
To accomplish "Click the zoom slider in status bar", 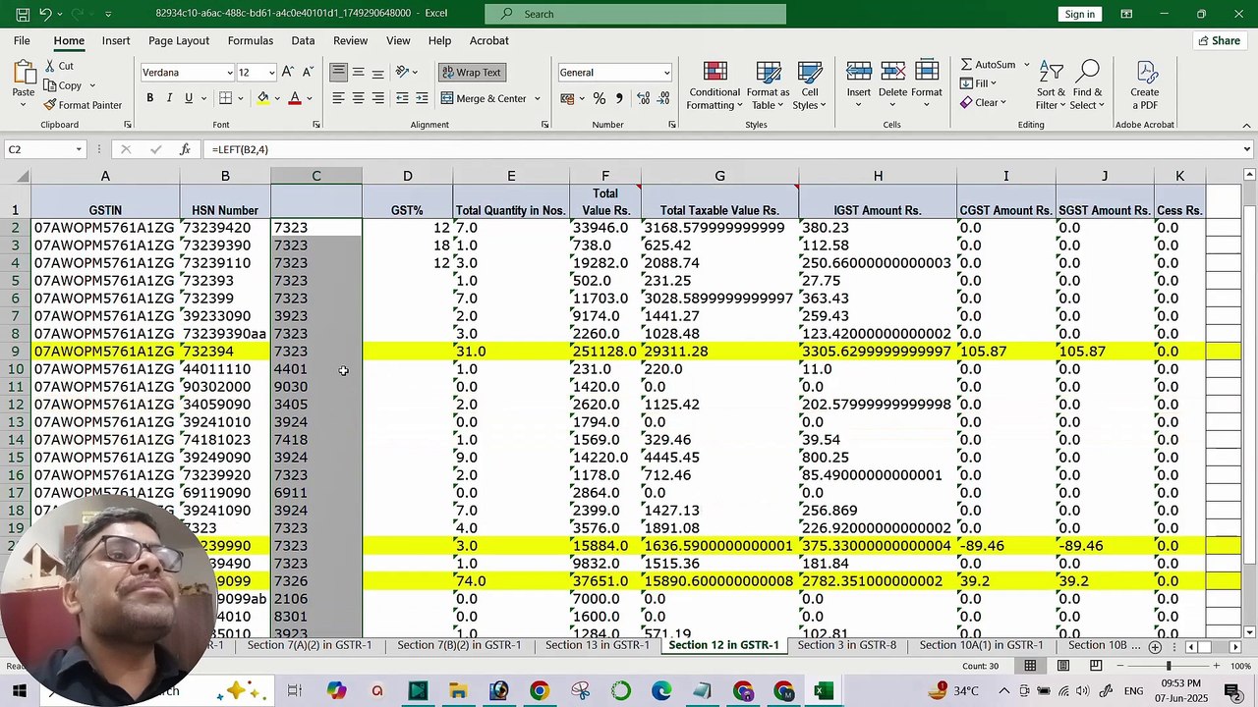I will click(x=1168, y=666).
